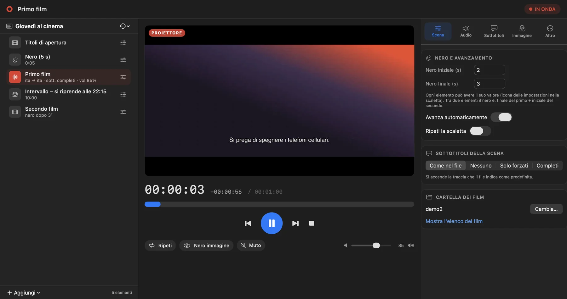Screen dimensions: 567x299
Task: Select Completi subtitle option
Action: 547,166
